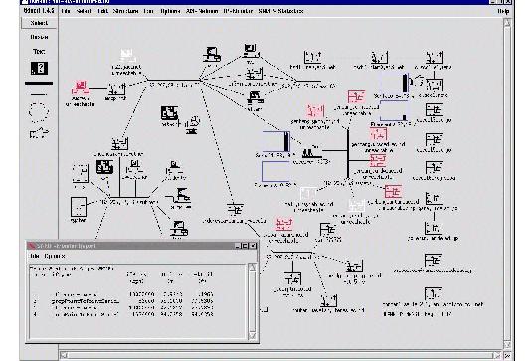Click the pink computer node at far left
Screen dimensions: 532x361
[81, 88]
